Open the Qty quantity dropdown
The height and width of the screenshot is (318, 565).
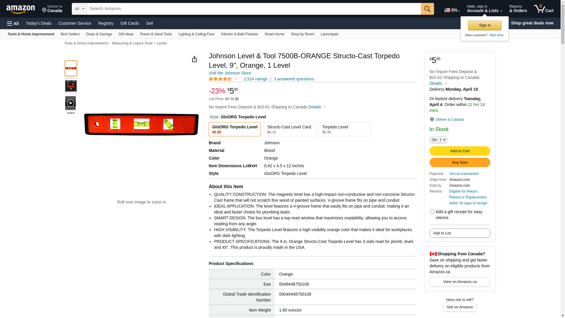(x=438, y=140)
